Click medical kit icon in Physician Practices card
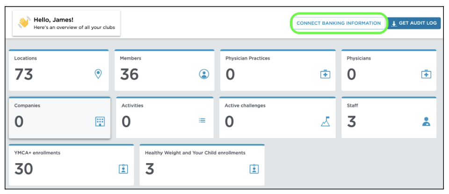The image size is (449, 194). [x=325, y=74]
